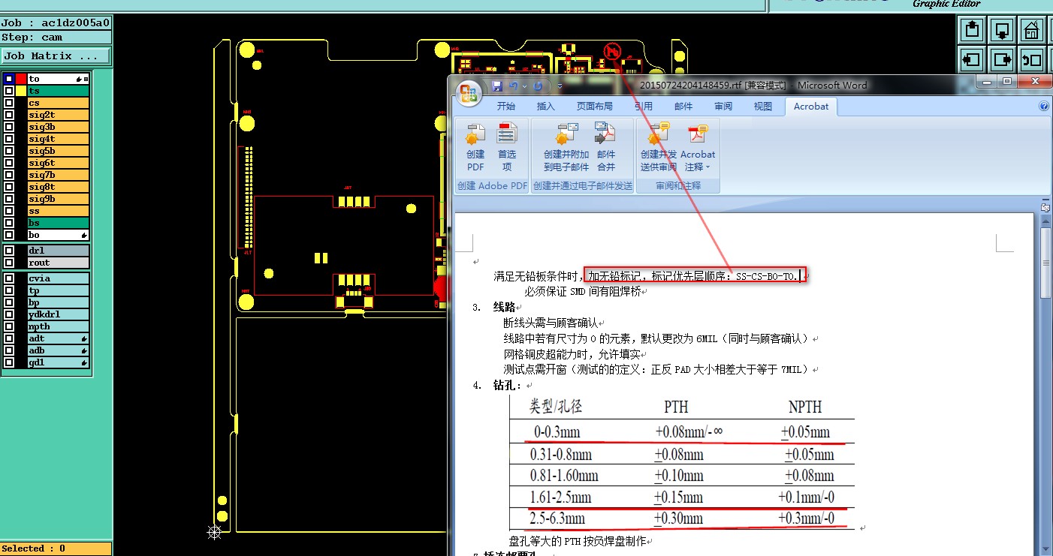The height and width of the screenshot is (556, 1053).
Task: Toggle the checkbox for layer sig5b
Action: 9,151
